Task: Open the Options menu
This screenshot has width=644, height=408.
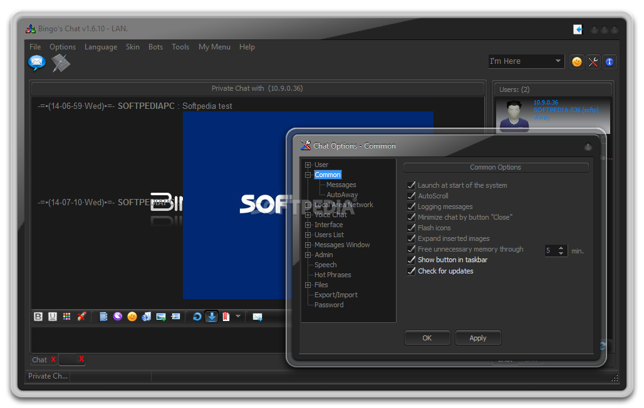Action: click(63, 47)
